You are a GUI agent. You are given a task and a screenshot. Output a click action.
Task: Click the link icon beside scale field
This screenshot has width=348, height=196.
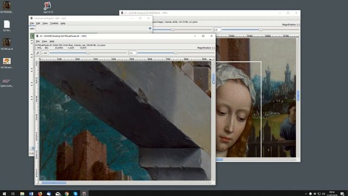coord(38,53)
